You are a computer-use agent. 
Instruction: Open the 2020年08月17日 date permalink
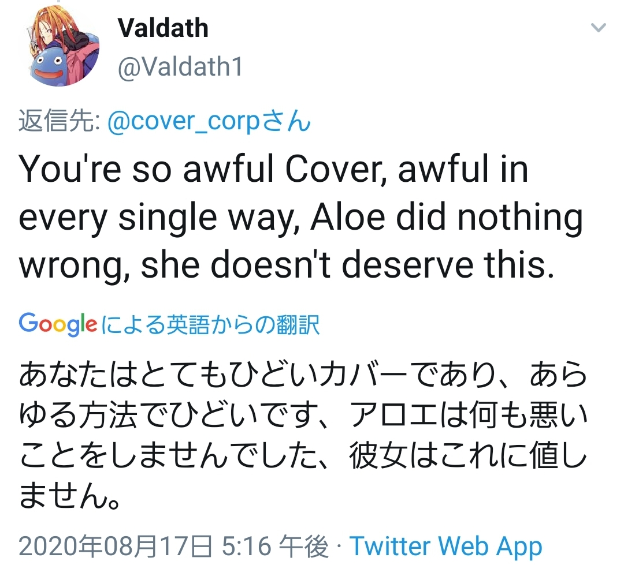tap(115, 545)
